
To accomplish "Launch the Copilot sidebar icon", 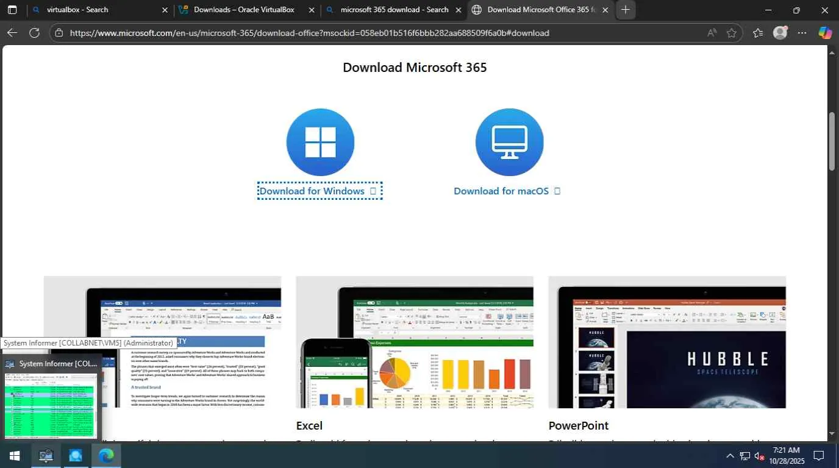I will click(825, 33).
